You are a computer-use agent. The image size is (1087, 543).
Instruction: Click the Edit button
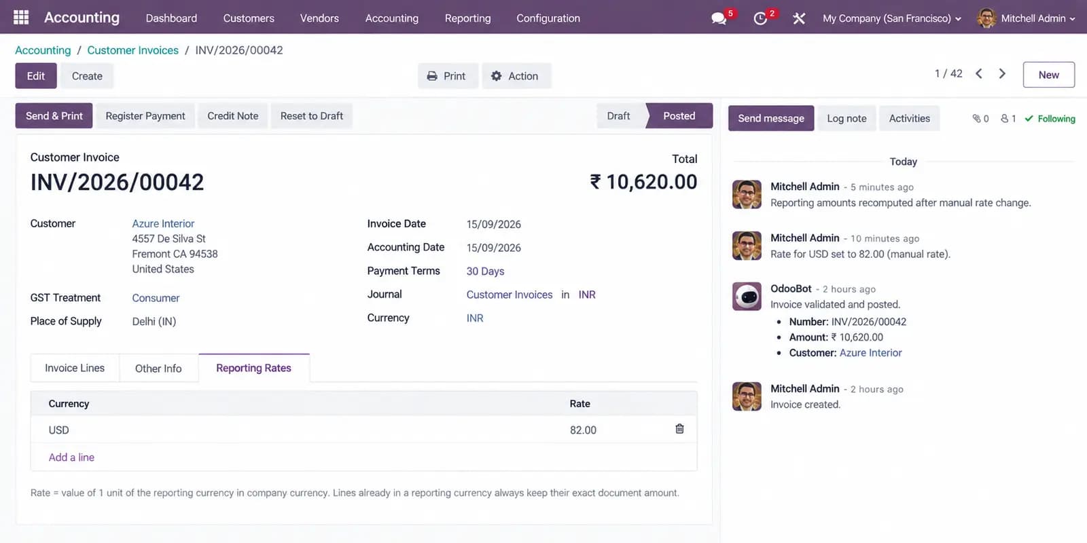36,76
